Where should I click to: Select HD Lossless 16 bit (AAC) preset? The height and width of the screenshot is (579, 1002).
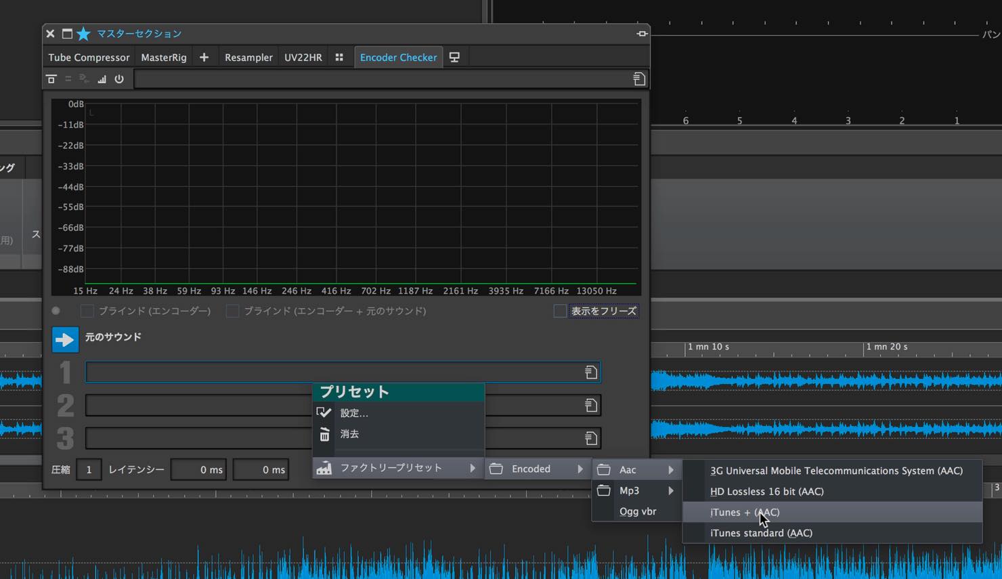coord(832,492)
